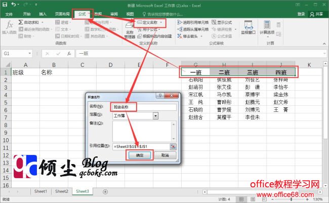Switch to the Sheet1 tab
This screenshot has height=203, width=329.
pyautogui.click(x=40, y=191)
